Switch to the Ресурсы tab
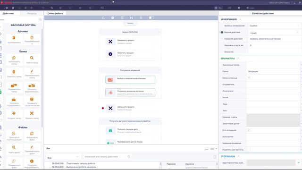 coord(32,14)
